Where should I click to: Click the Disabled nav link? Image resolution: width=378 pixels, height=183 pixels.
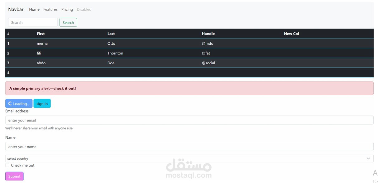84,9
